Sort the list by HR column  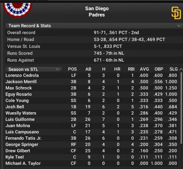(117, 69)
